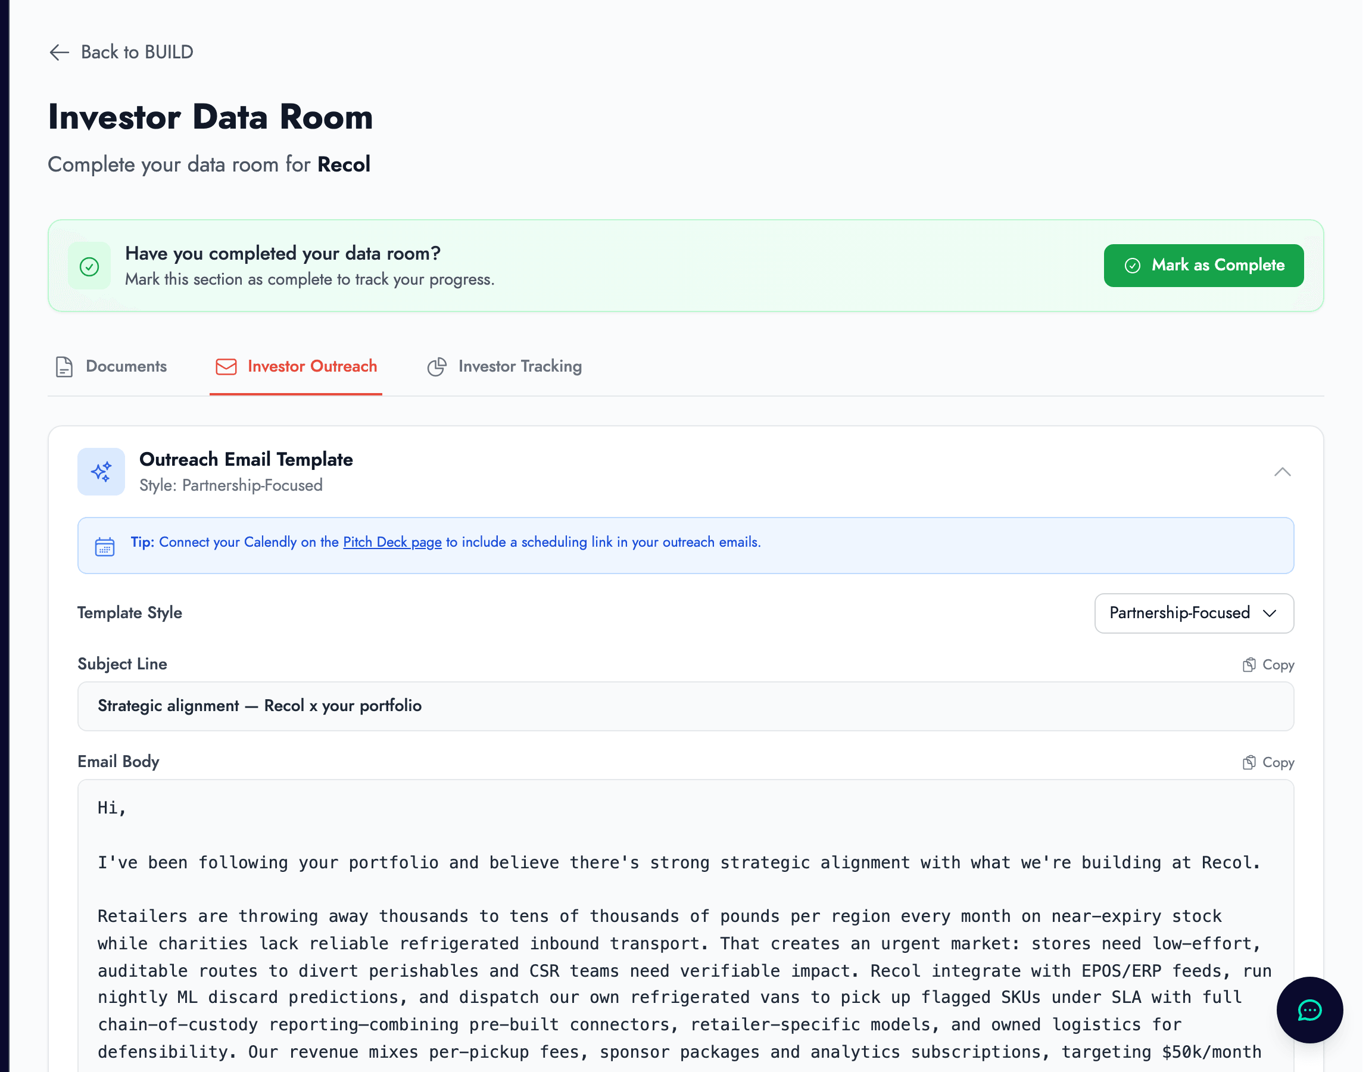
Task: Click the green checkmark icon in completion banner
Action: click(x=90, y=267)
